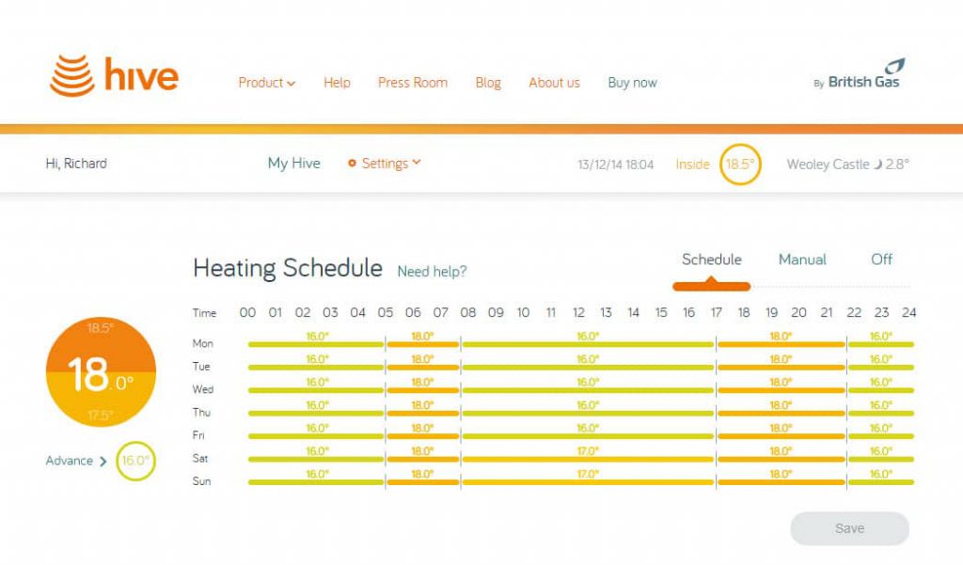963x565 pixels.
Task: Switch heating to Manual mode
Action: coord(801,259)
